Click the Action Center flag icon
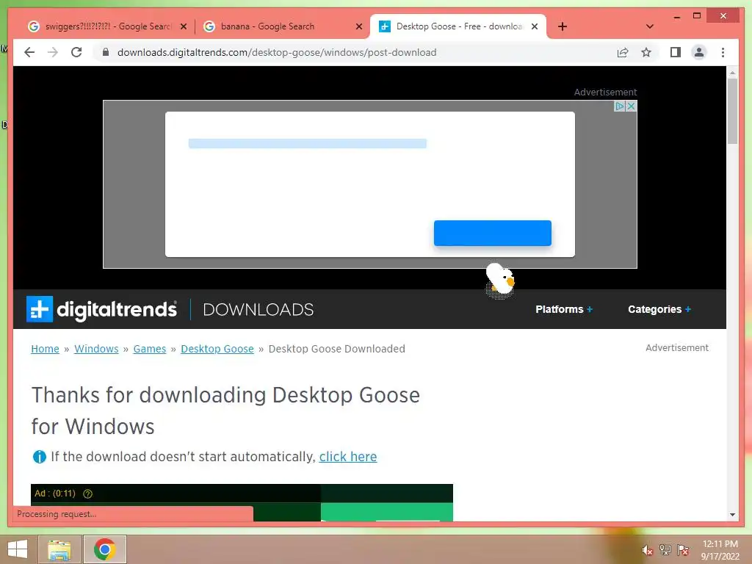Screen dimensions: 752x564 point(683,549)
